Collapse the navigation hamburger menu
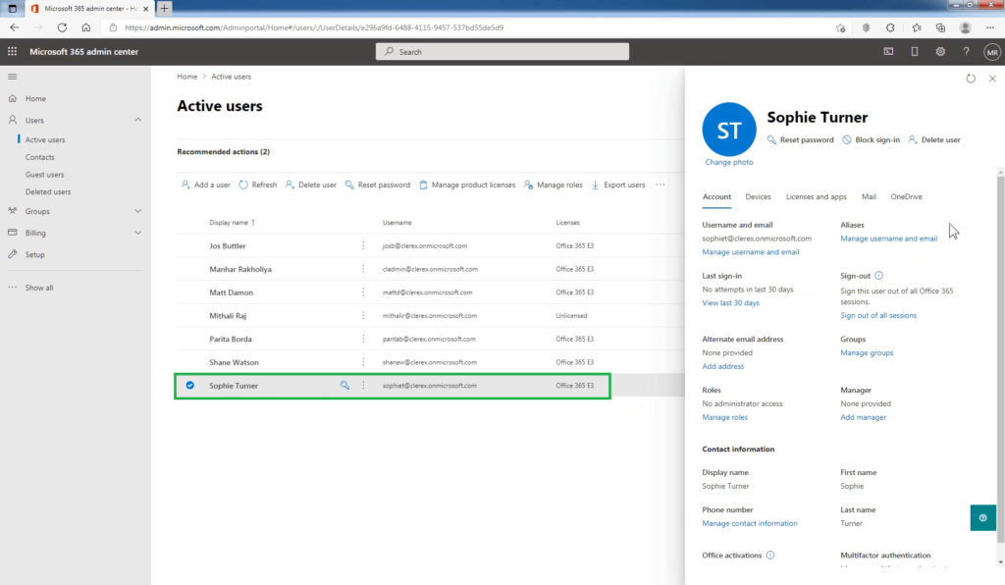The height and width of the screenshot is (585, 1005). coord(12,77)
